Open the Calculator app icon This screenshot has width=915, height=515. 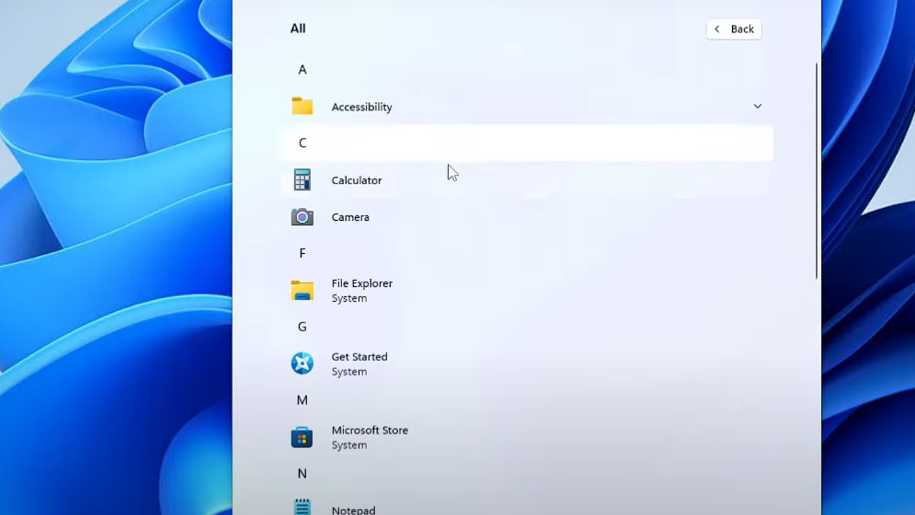[302, 180]
